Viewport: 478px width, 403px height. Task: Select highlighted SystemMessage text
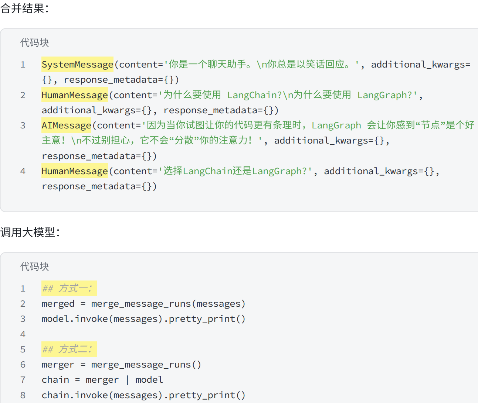(x=77, y=65)
